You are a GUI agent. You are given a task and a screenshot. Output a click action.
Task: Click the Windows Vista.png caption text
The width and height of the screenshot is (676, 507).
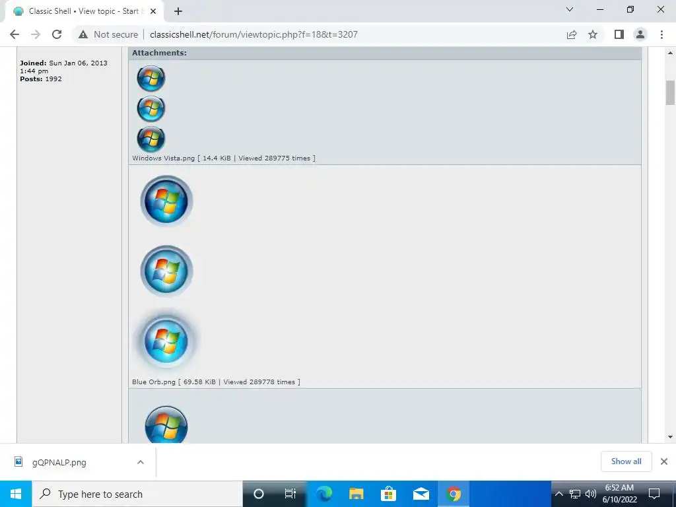click(224, 158)
